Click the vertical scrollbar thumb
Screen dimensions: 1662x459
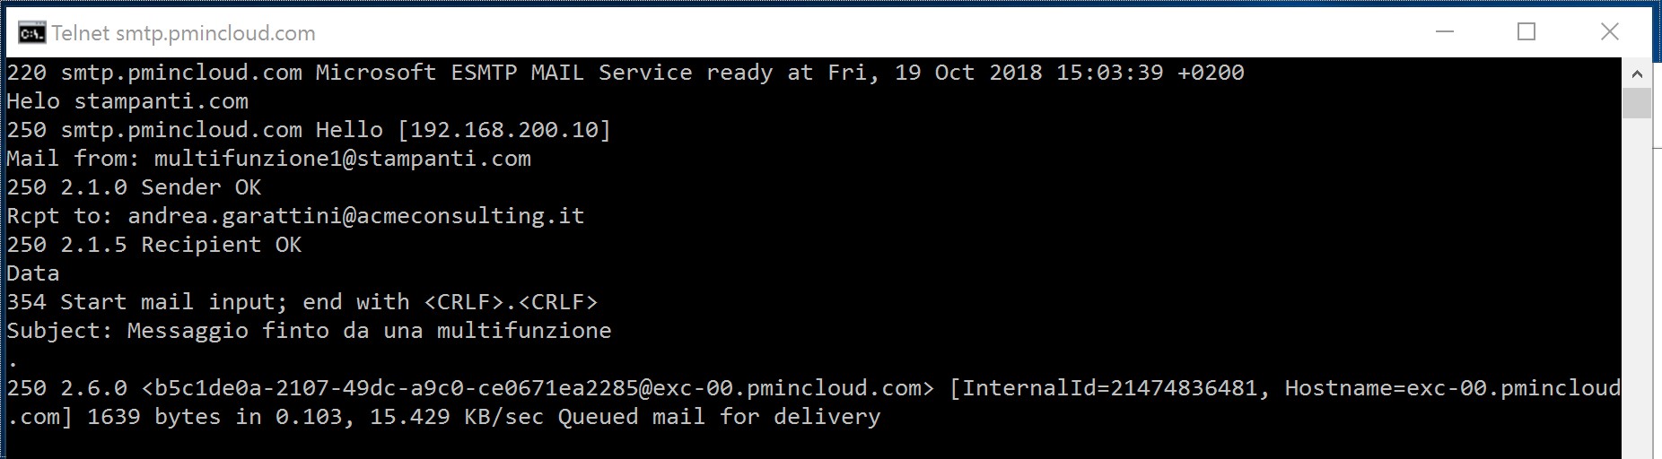click(x=1637, y=103)
